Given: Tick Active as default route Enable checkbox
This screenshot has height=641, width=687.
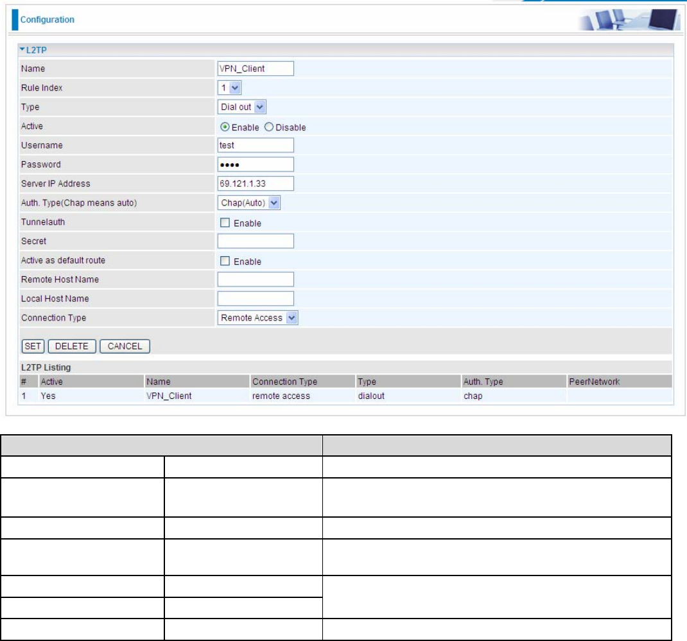Looking at the screenshot, I should coord(225,261).
